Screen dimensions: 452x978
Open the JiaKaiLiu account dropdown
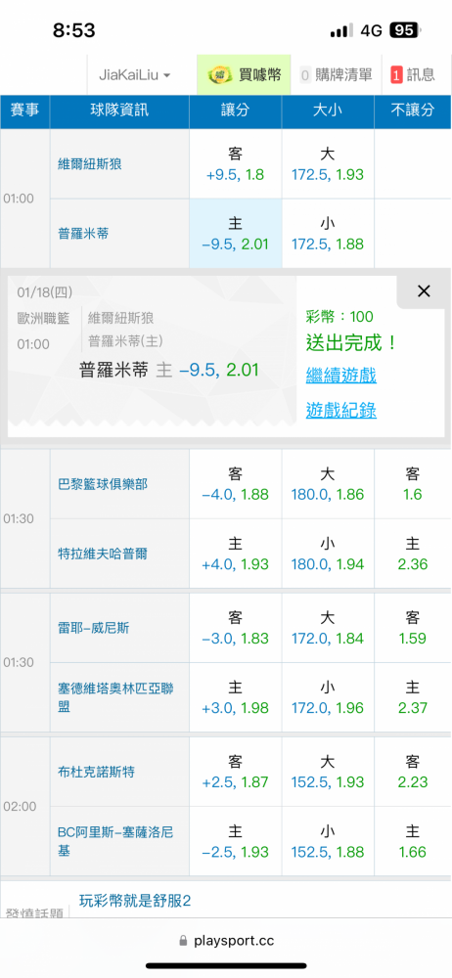tap(135, 75)
